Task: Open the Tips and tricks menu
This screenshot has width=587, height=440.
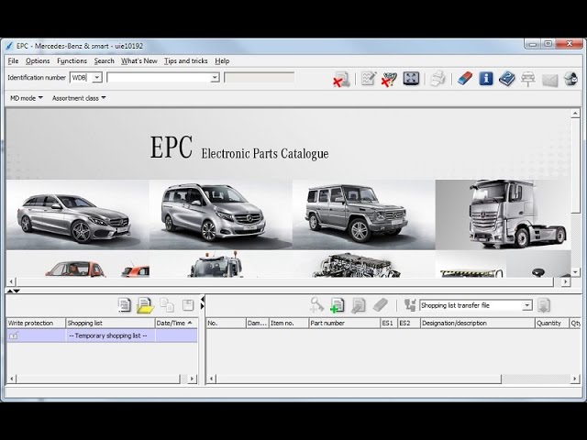Action: (185, 61)
